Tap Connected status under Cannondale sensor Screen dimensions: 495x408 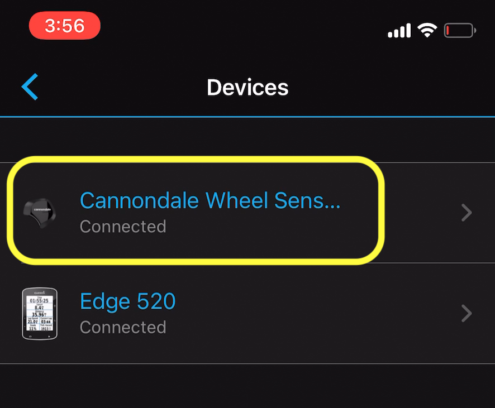[x=123, y=227]
